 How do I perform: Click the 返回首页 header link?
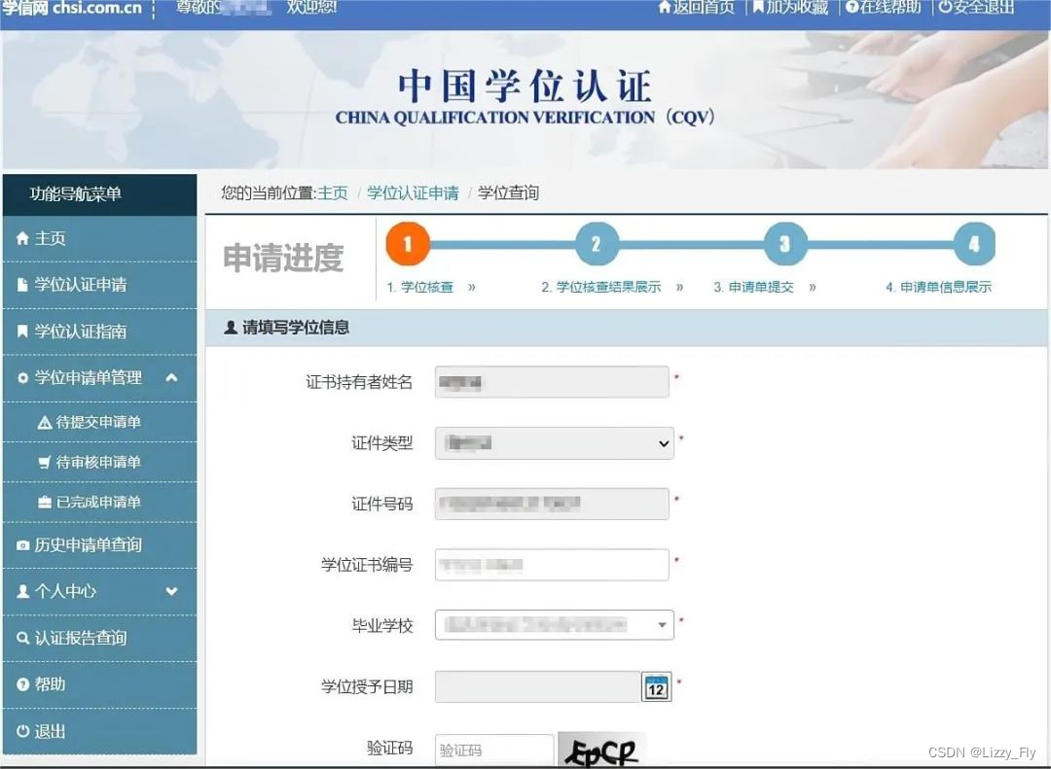click(697, 7)
